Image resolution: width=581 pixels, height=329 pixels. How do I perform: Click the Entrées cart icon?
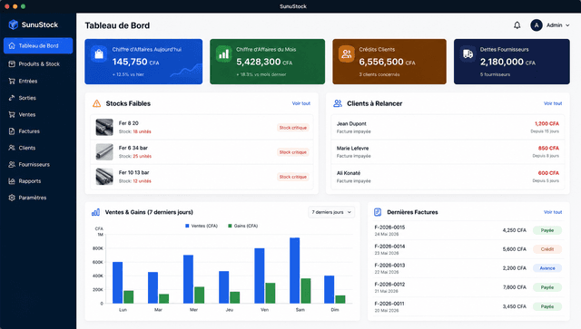[x=12, y=81]
